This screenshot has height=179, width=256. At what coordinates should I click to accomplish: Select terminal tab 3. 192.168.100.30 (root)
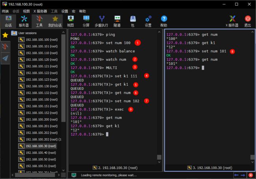click(210, 168)
